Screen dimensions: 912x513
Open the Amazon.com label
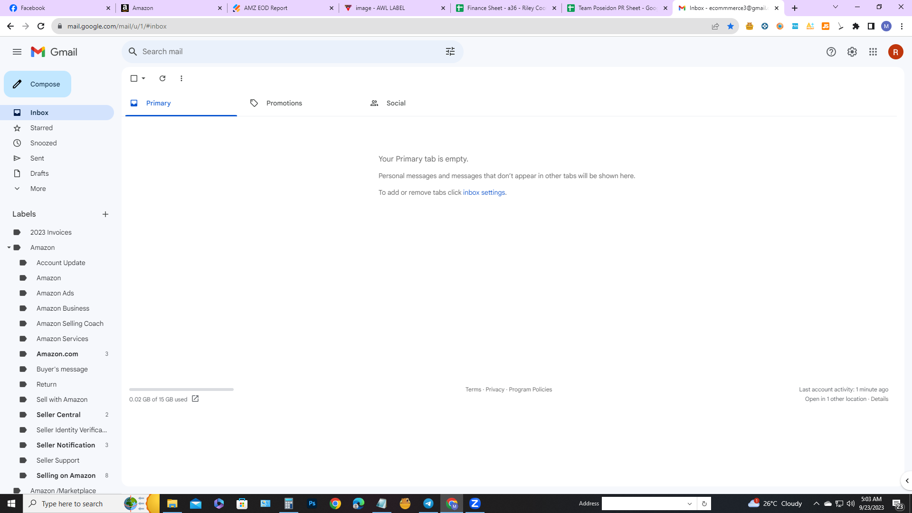click(57, 354)
